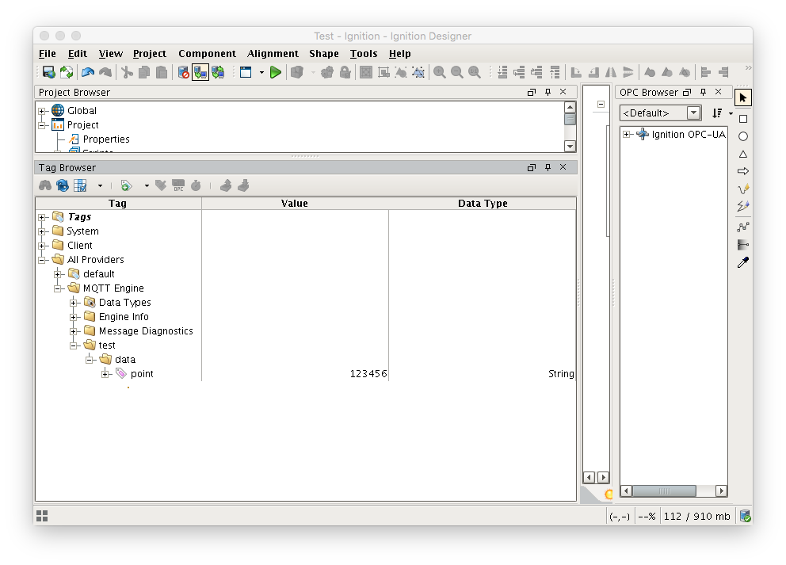Expand the point tag node
This screenshot has width=786, height=565.
(x=105, y=375)
